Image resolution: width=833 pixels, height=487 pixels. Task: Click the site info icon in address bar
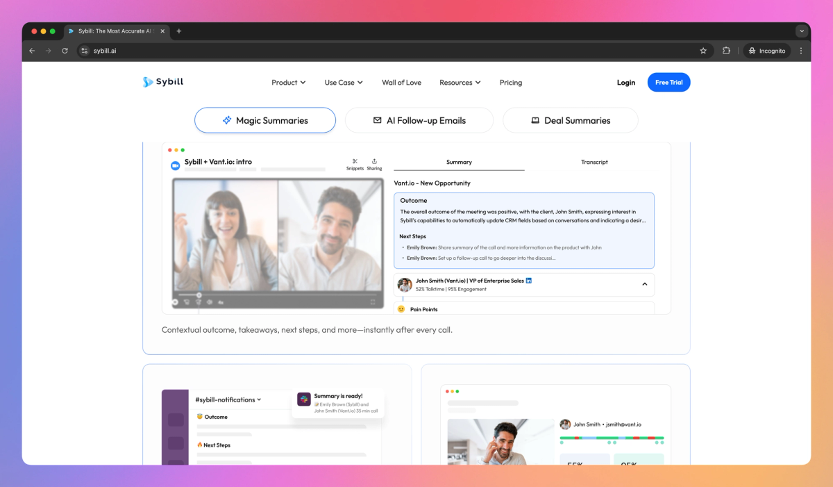click(x=84, y=51)
